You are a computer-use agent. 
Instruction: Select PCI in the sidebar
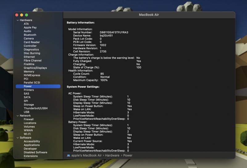[x=26, y=79]
